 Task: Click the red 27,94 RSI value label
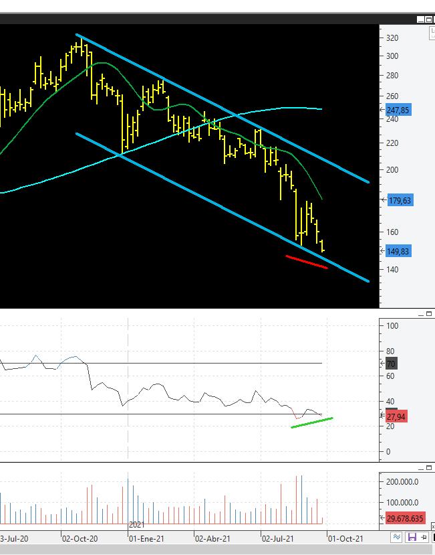[396, 416]
